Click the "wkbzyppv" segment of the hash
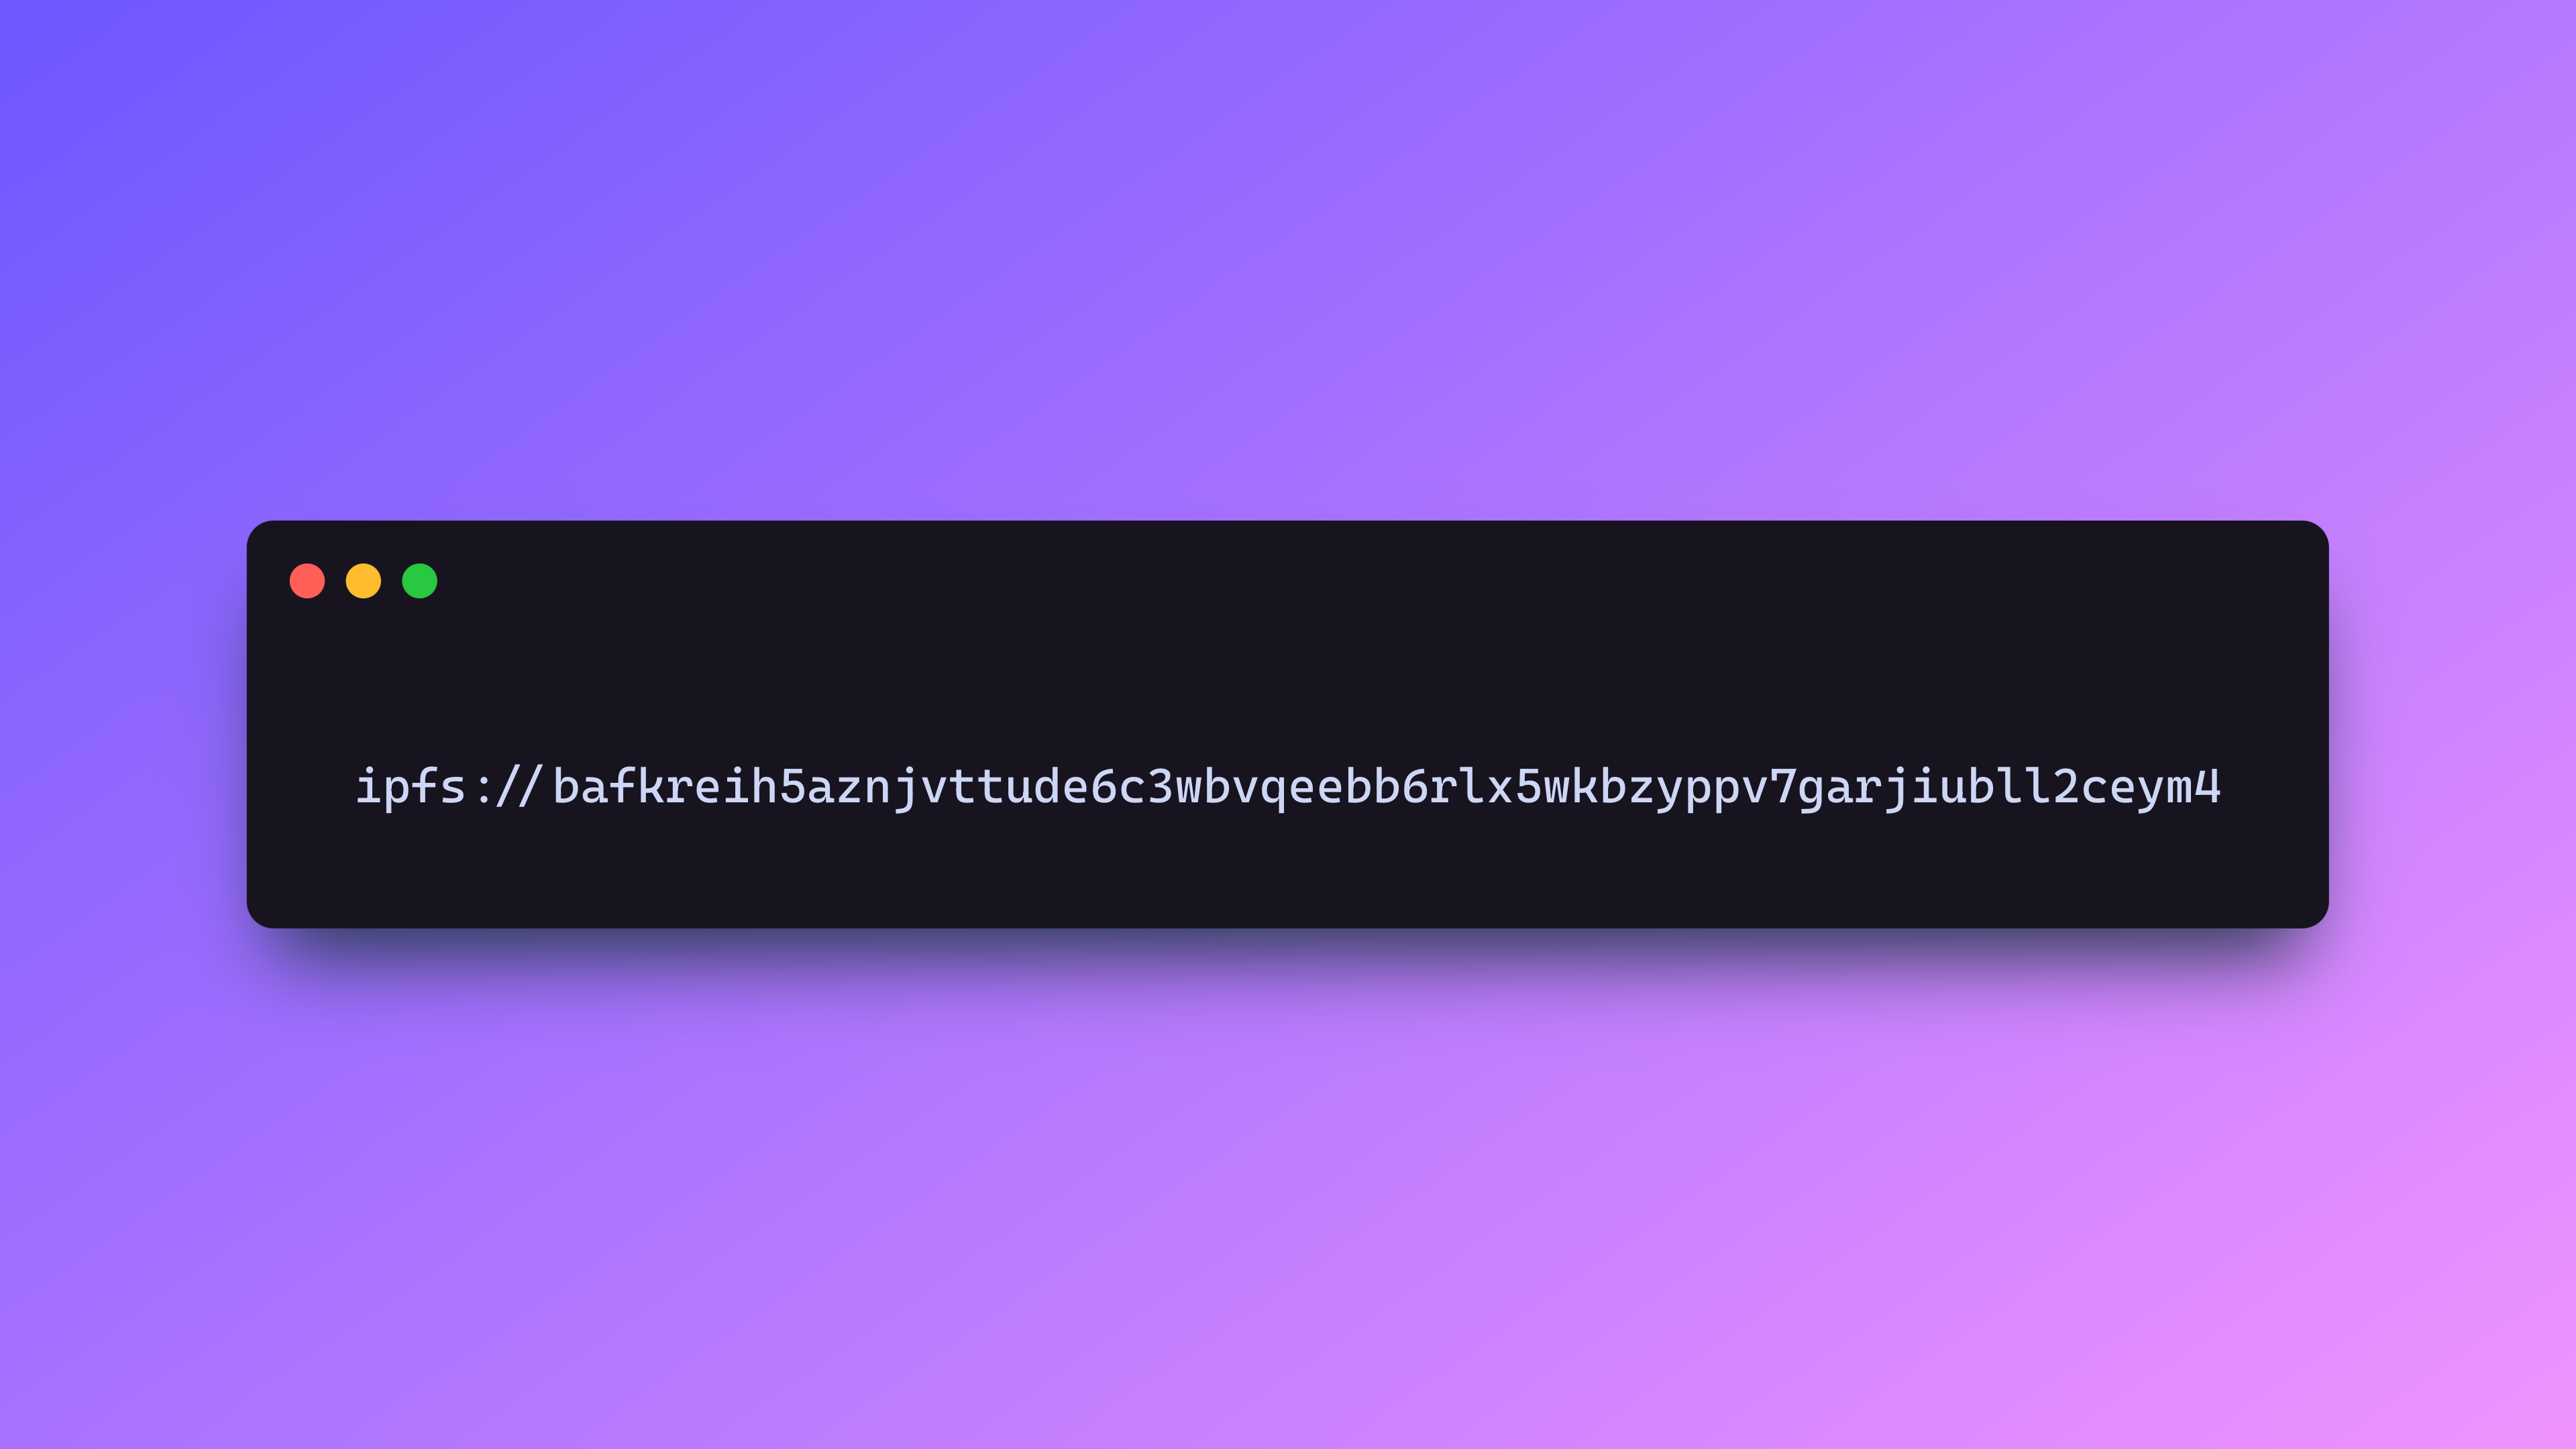 point(1656,787)
